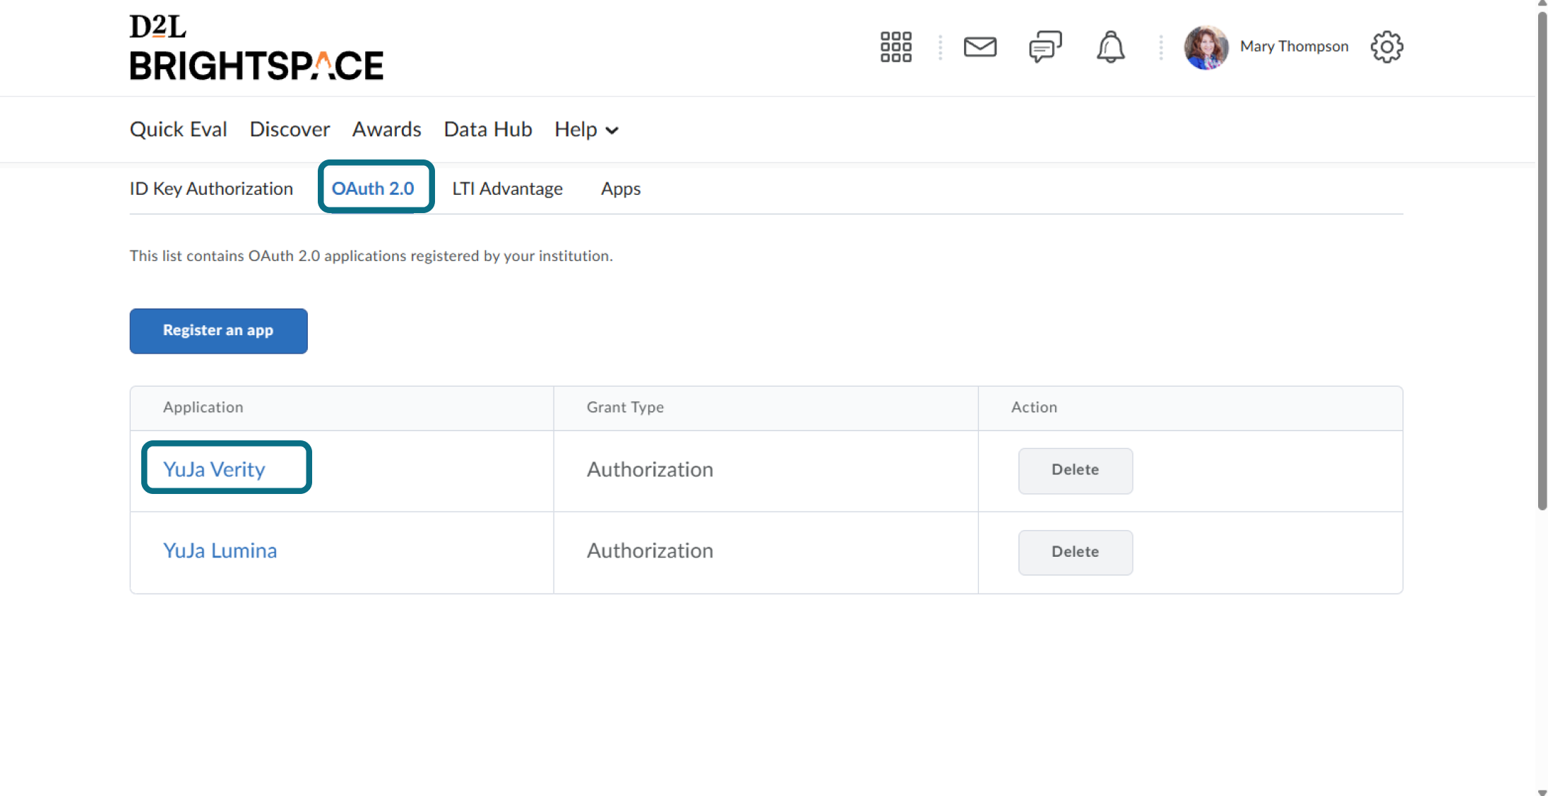The image size is (1548, 796).
Task: Click the Register an app button
Action: tap(219, 331)
